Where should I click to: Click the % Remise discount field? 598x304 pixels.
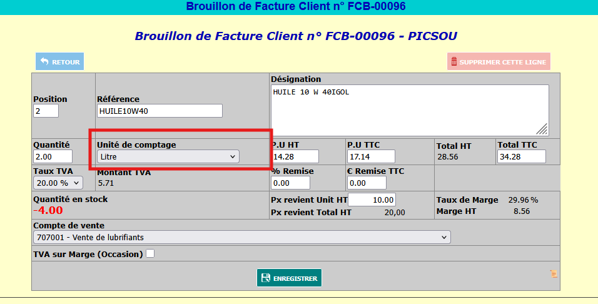coord(290,183)
